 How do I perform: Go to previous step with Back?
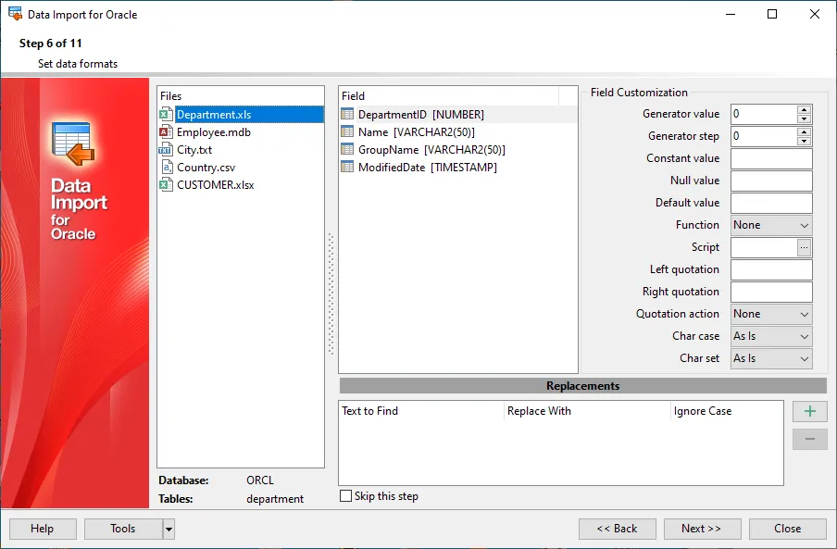(x=617, y=529)
